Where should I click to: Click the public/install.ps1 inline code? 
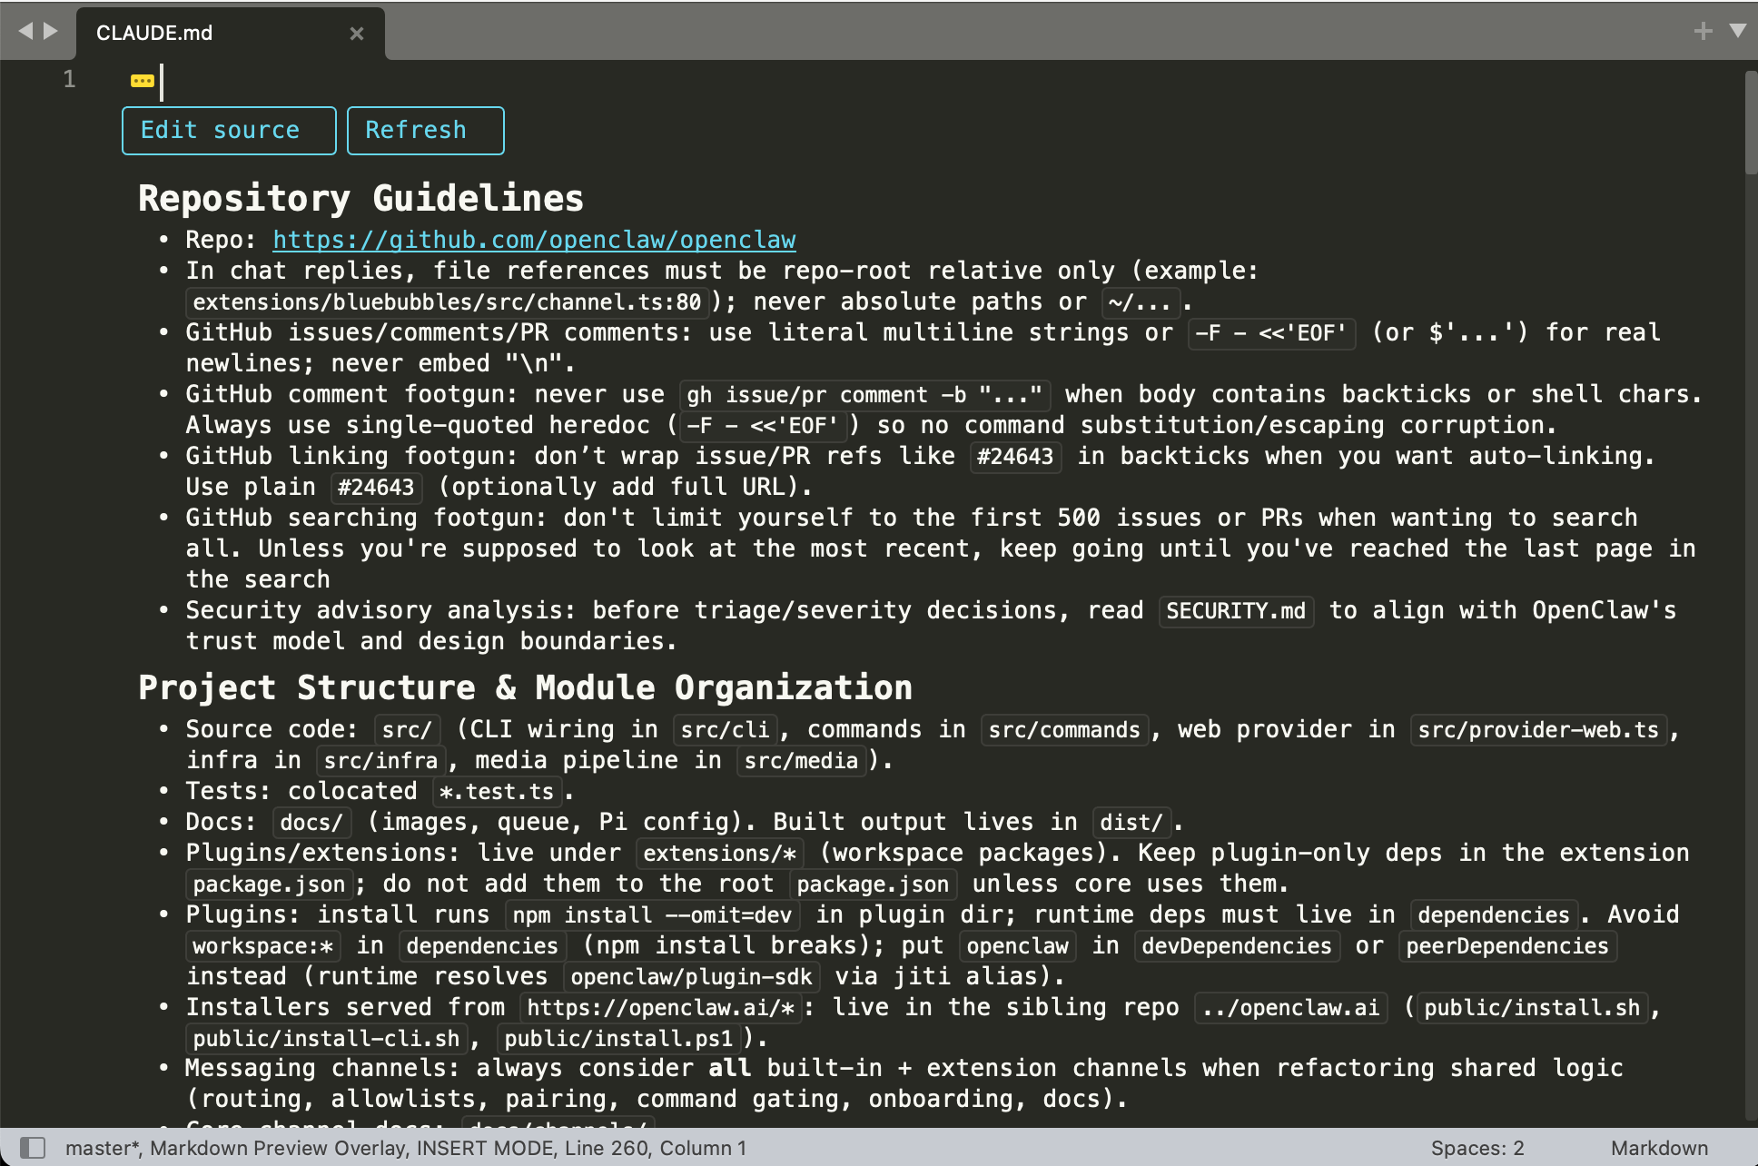pyautogui.click(x=618, y=1039)
